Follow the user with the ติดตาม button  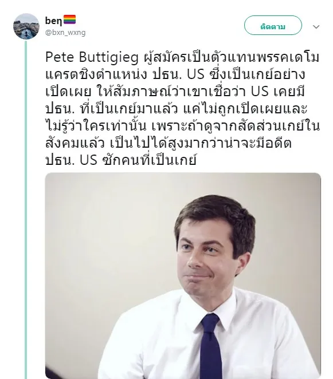click(x=273, y=25)
